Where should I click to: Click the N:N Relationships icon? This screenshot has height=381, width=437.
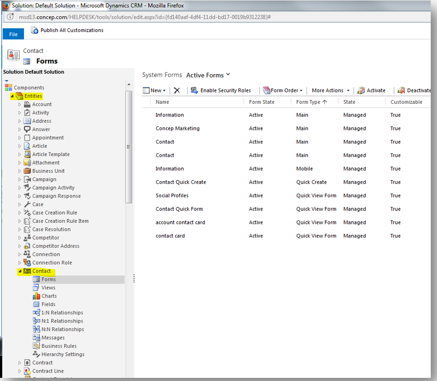click(36, 329)
